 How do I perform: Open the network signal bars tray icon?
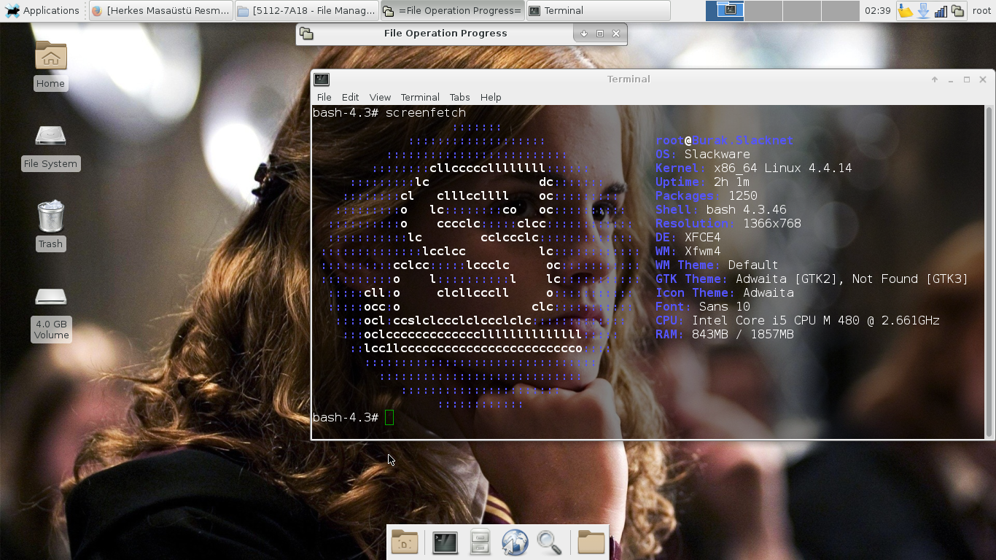coord(941,11)
